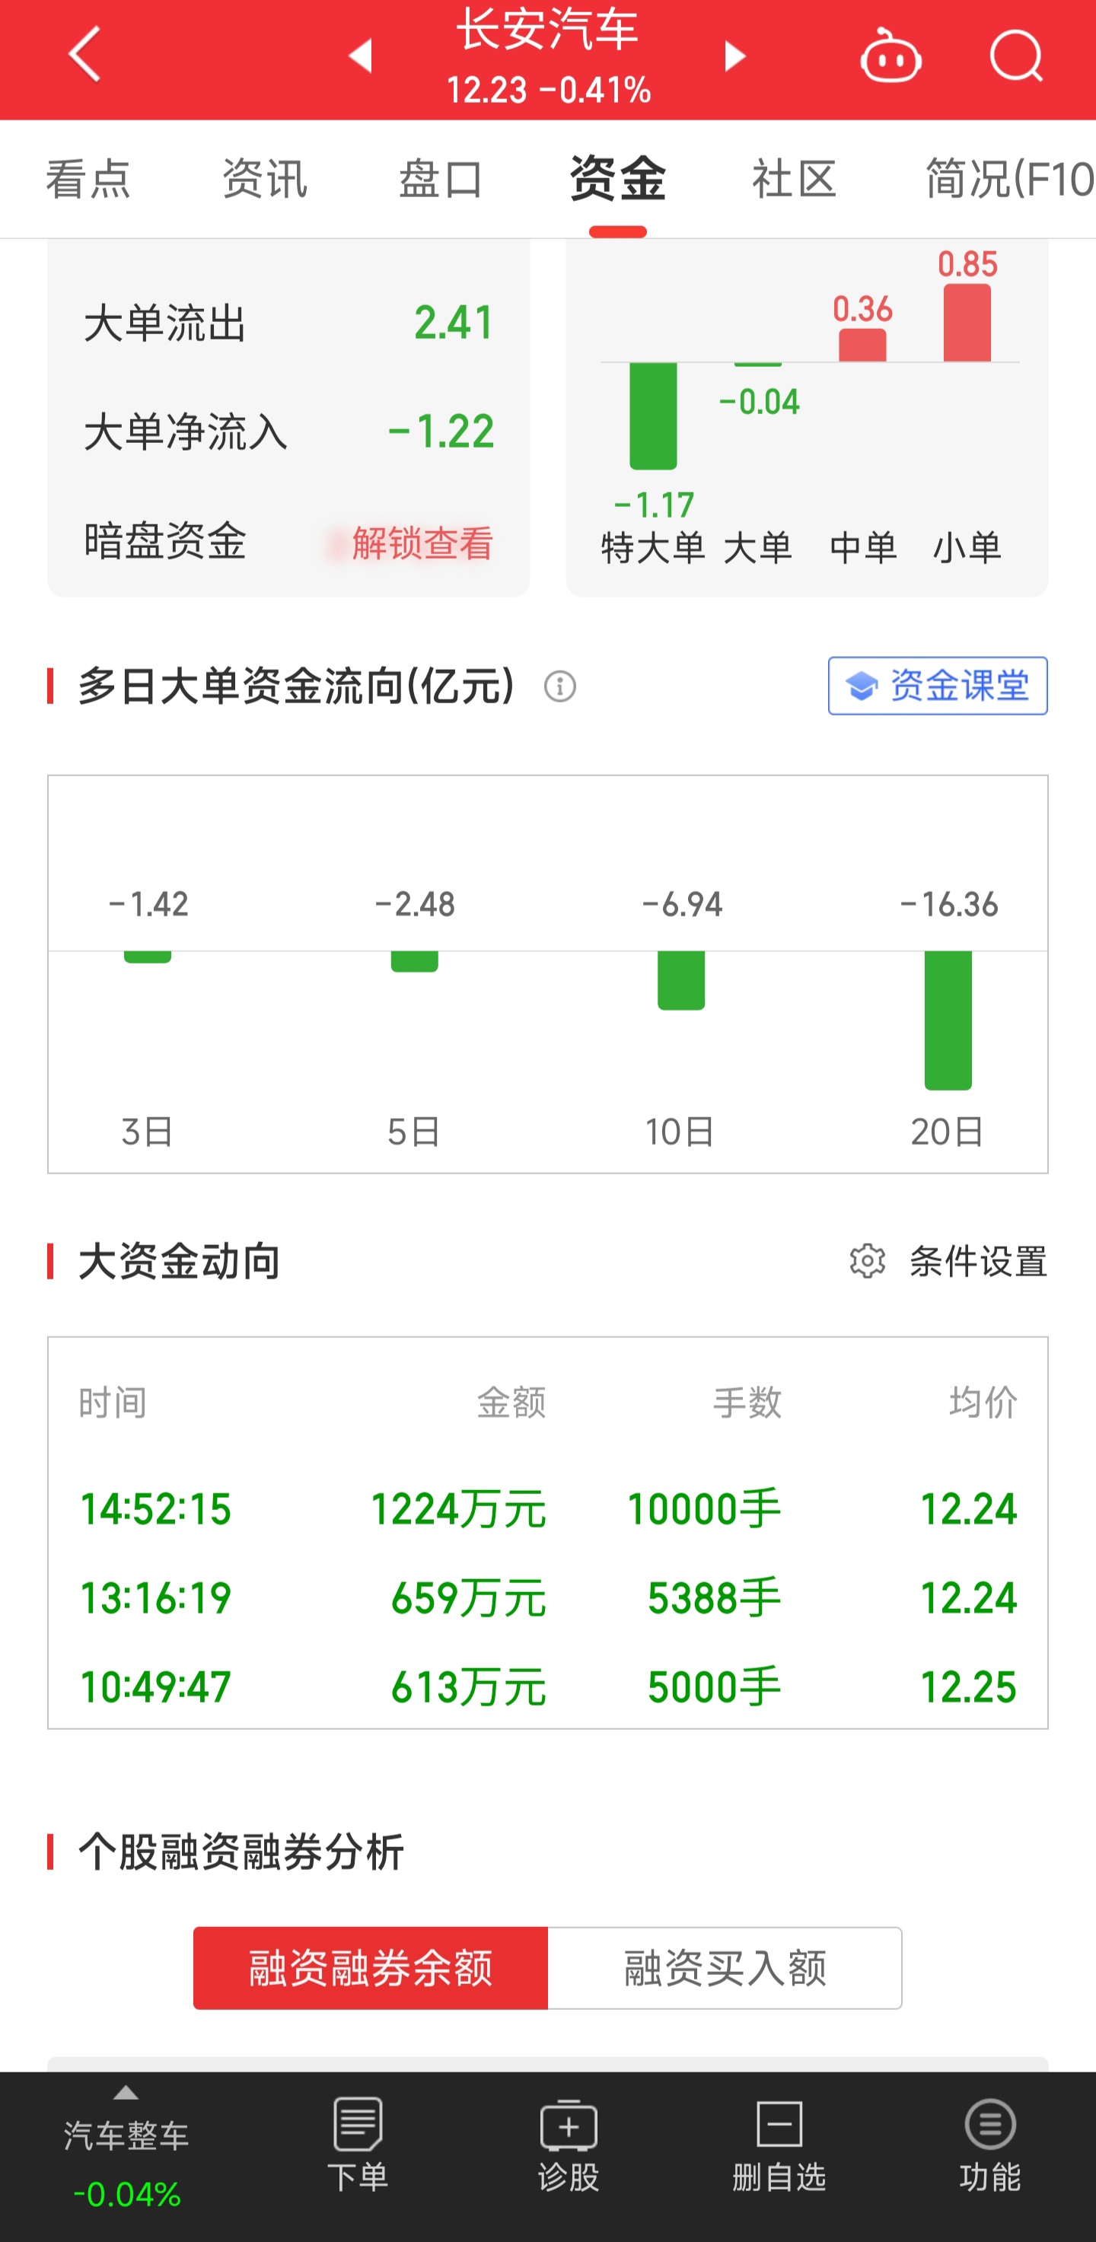Tap the 小单 red bar

[967, 323]
